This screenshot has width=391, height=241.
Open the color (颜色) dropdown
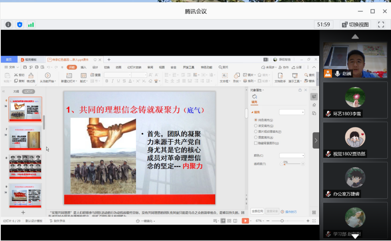pos(292,155)
